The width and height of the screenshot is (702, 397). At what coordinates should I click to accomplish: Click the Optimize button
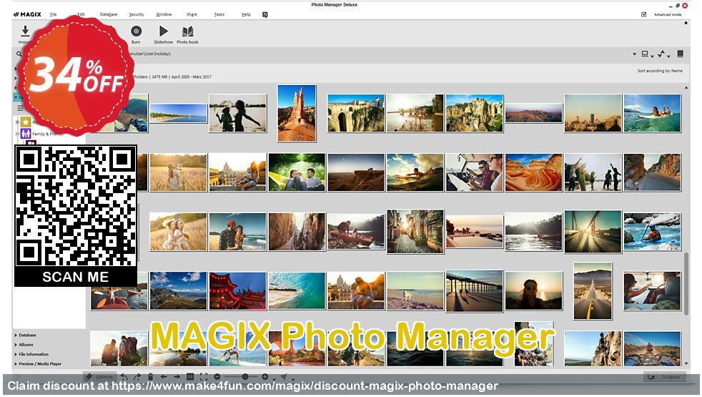[99, 377]
